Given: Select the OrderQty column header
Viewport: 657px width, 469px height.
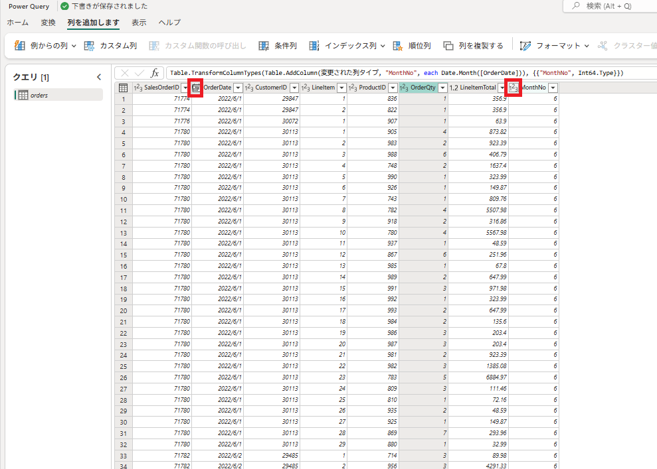Looking at the screenshot, I should [x=423, y=88].
